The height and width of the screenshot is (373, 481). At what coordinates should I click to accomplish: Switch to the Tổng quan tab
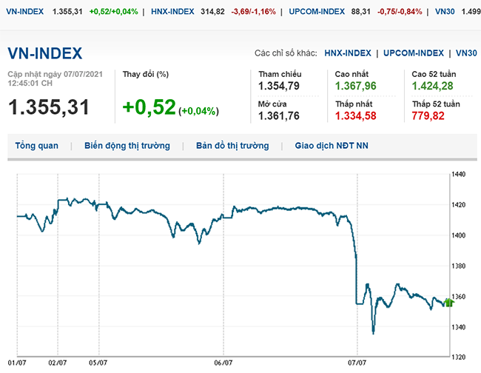pyautogui.click(x=36, y=146)
